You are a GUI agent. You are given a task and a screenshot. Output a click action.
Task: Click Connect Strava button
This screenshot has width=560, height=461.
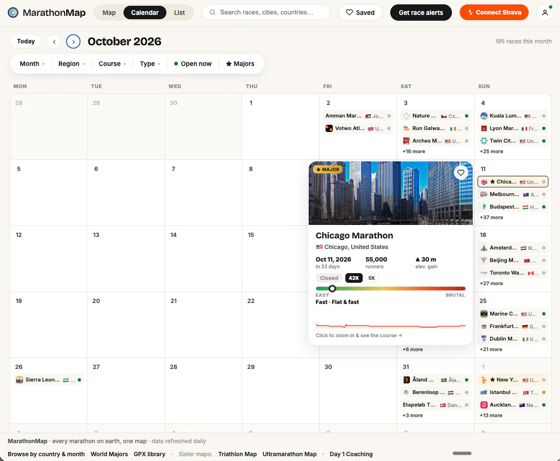click(x=494, y=13)
